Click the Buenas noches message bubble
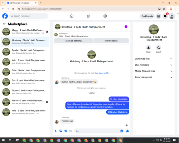The image size is (179, 143). click(x=79, y=82)
